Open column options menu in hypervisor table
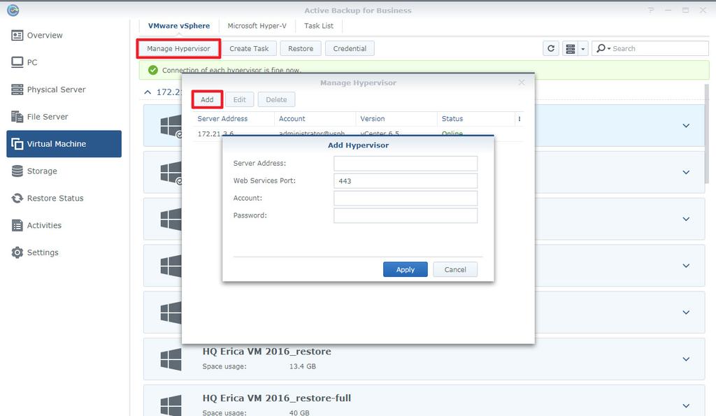 pos(520,119)
